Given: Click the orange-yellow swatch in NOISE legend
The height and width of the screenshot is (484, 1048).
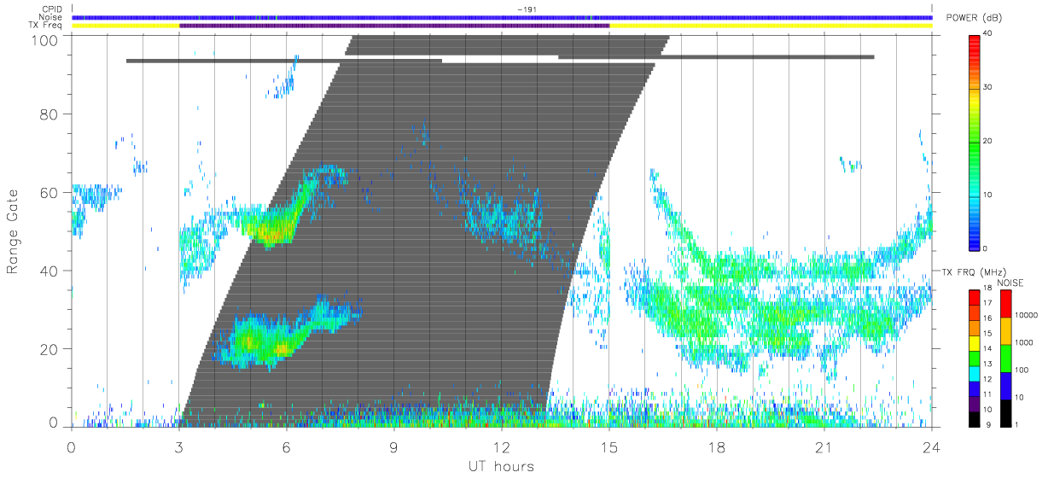Looking at the screenshot, I should click(1006, 331).
